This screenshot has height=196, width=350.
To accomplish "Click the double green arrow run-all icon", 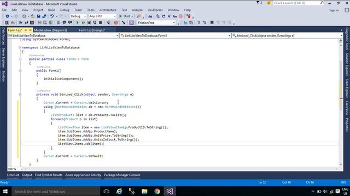I will tap(83, 23).
